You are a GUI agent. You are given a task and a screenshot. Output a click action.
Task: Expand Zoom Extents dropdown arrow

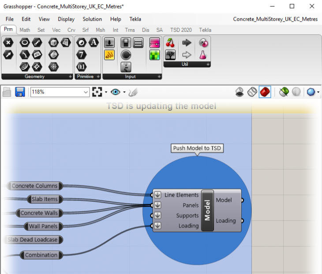(106, 92)
